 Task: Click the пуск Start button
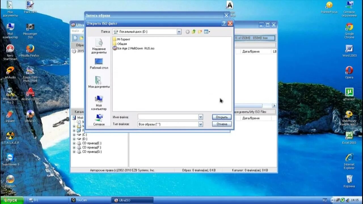12,200
